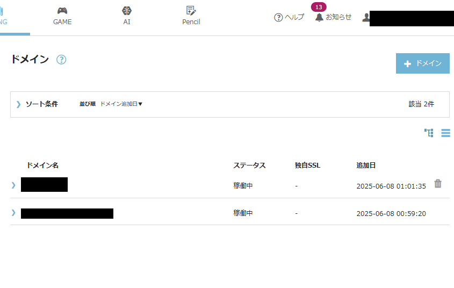Click the user account silhouette icon
The image size is (454, 288).
point(366,17)
